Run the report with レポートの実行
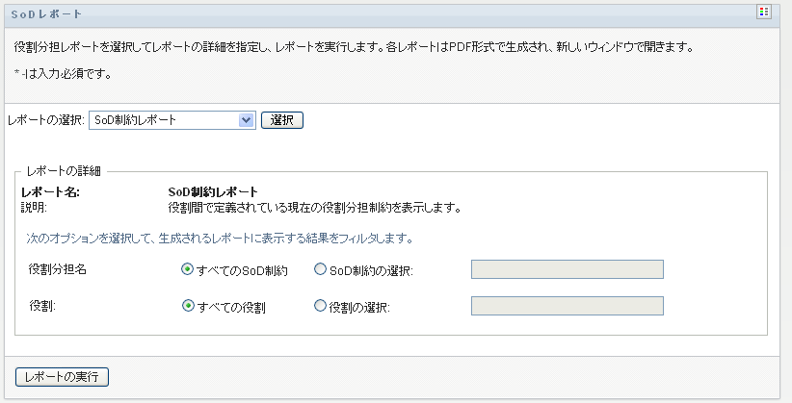The height and width of the screenshot is (403, 792). point(63,376)
